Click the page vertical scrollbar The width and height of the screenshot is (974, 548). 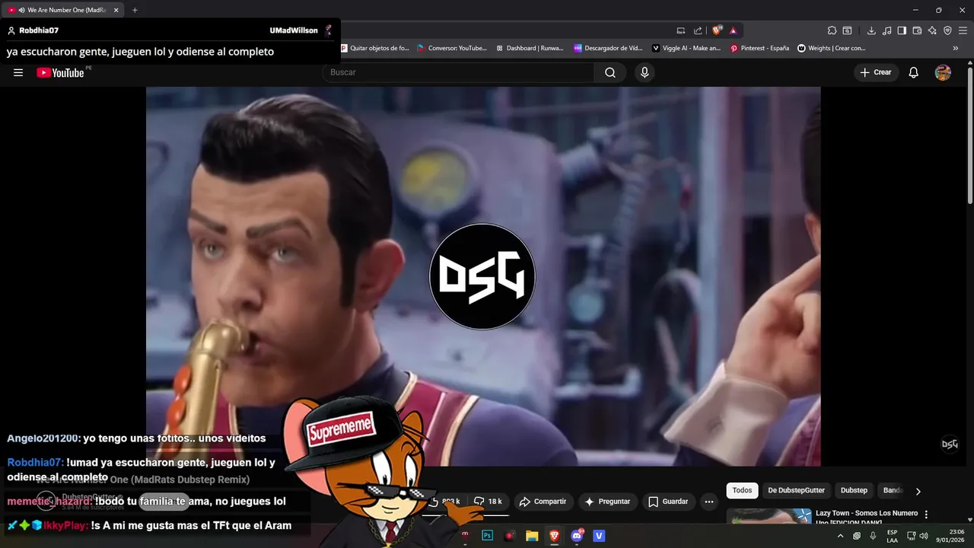[x=969, y=135]
